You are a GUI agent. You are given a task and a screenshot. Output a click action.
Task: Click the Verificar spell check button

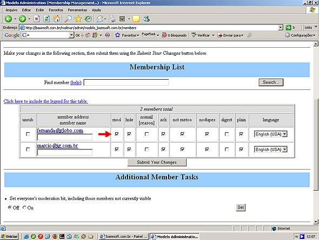[x=201, y=35]
